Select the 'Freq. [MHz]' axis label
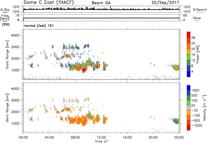Image resolution: width=207 pixels, height=143 pixels. pyautogui.click(x=5, y=17)
